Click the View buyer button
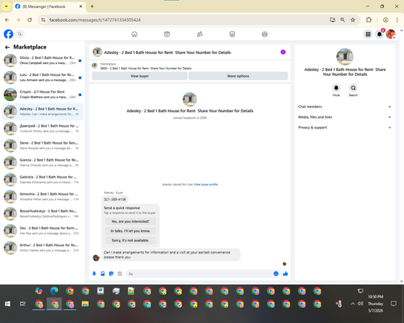This screenshot has width=404, height=323. 140,76
